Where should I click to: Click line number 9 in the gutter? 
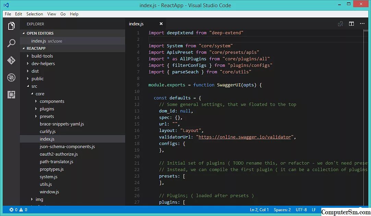click(138, 85)
